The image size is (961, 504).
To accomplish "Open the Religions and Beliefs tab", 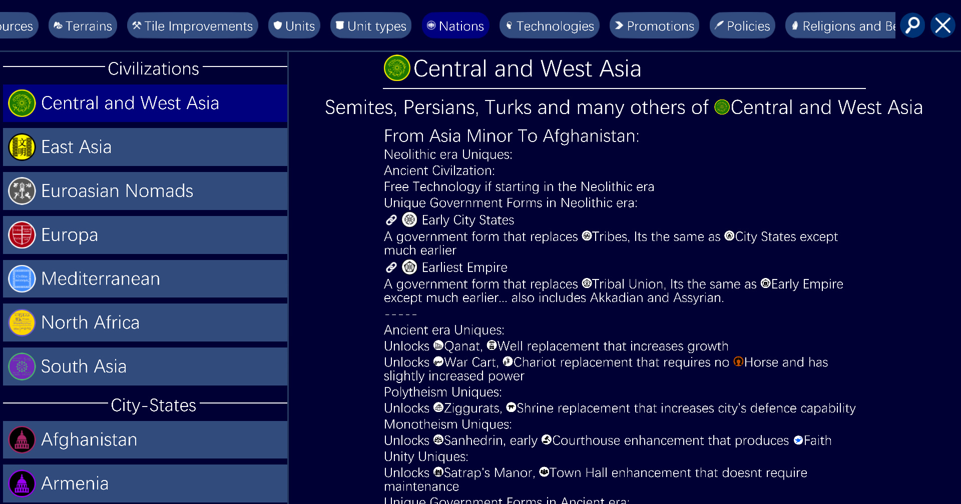I will click(840, 25).
